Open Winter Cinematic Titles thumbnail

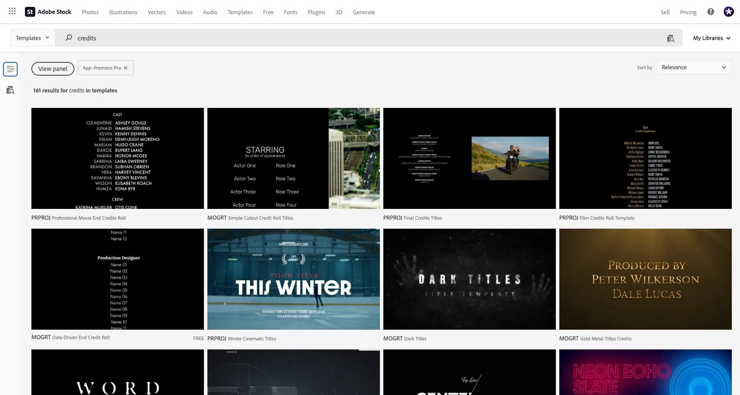293,279
